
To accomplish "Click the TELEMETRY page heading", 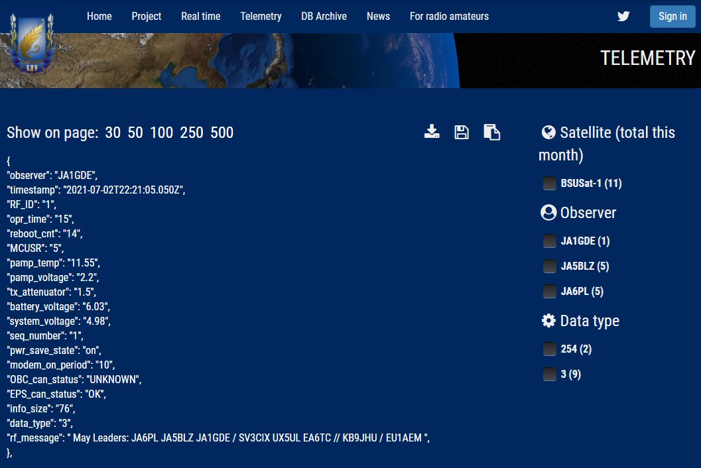I will click(647, 58).
